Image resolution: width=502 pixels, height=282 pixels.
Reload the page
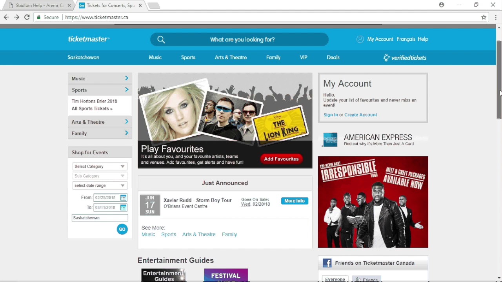pyautogui.click(x=27, y=17)
